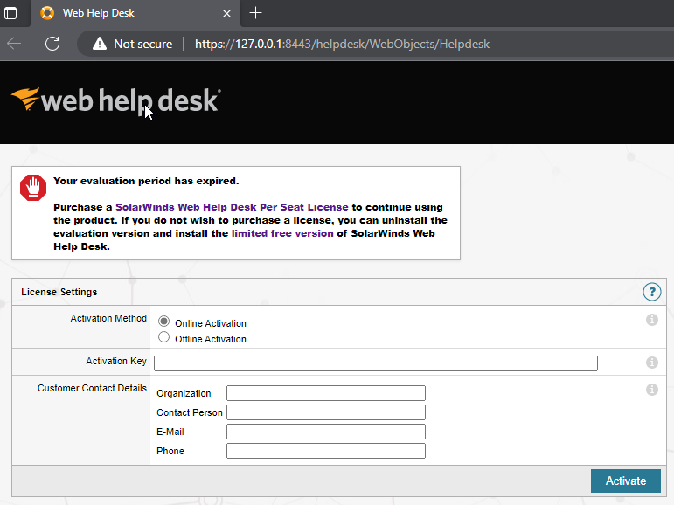Select Offline Activation radio button
Viewport: 674px width, 505px height.
163,337
